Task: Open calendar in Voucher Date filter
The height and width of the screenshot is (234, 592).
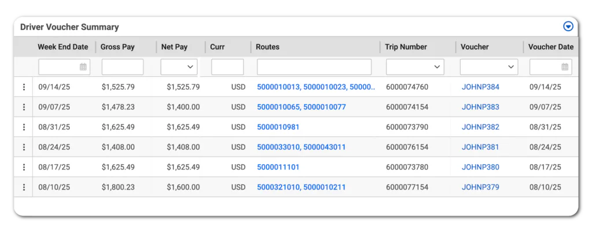Action: (x=565, y=67)
